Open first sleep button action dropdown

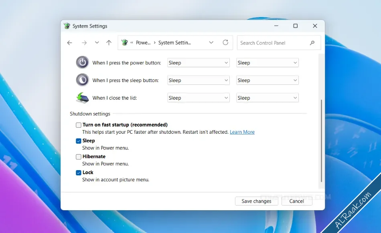199,80
